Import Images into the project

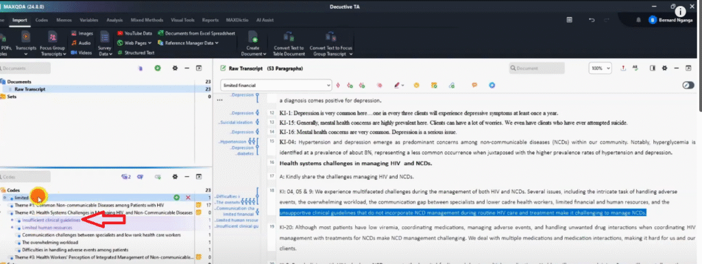coord(82,34)
